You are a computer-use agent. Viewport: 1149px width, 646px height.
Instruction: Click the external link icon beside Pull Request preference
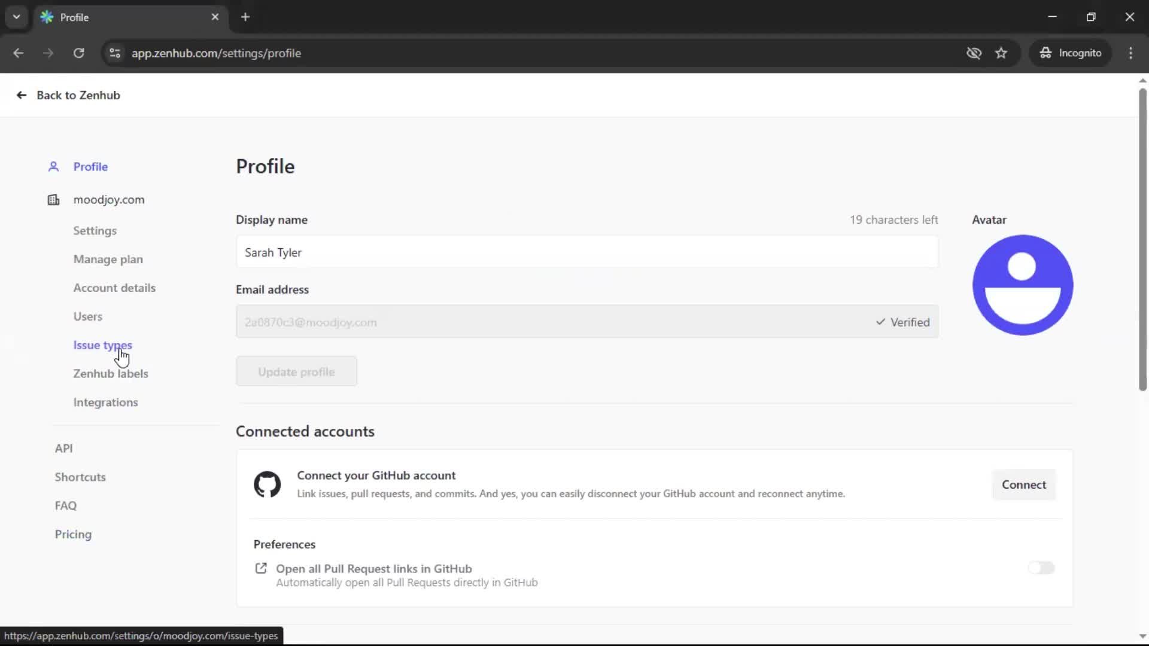click(261, 568)
